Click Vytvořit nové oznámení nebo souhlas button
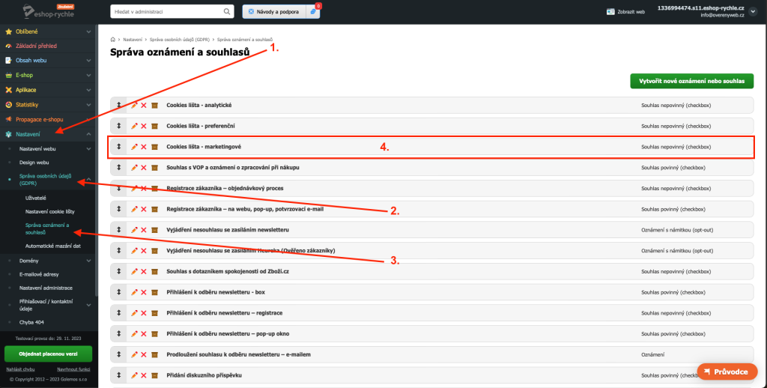Viewport: 767px width, 388px height. (x=691, y=81)
